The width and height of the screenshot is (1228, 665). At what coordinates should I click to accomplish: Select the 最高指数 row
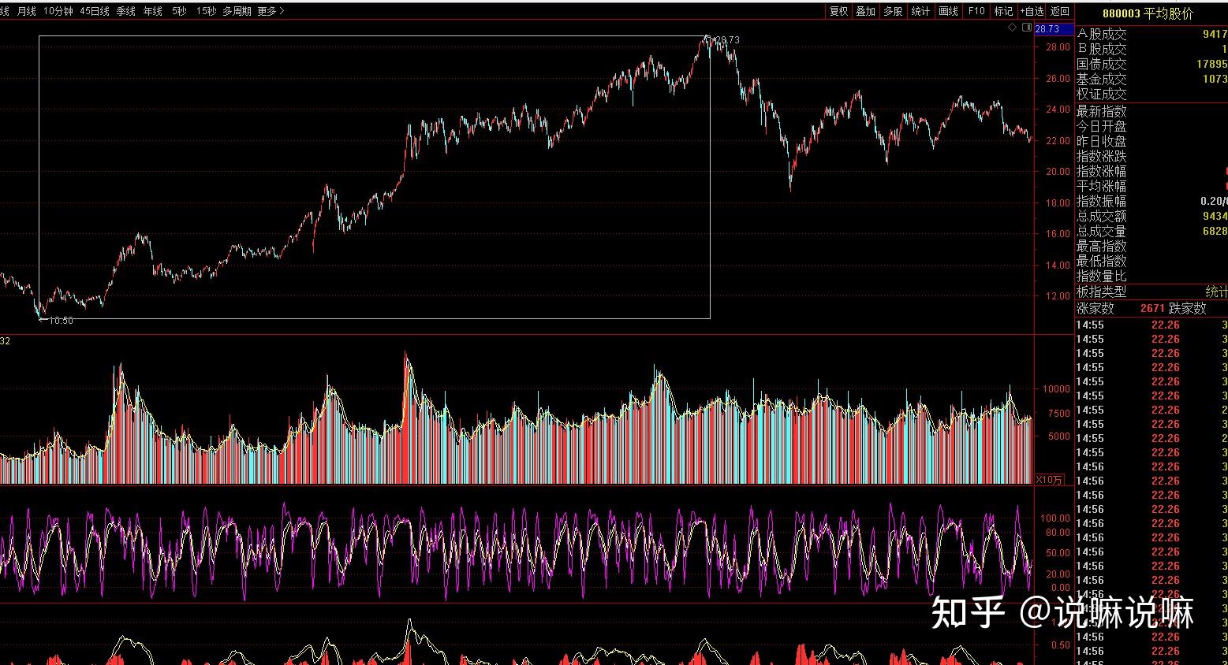[1151, 246]
